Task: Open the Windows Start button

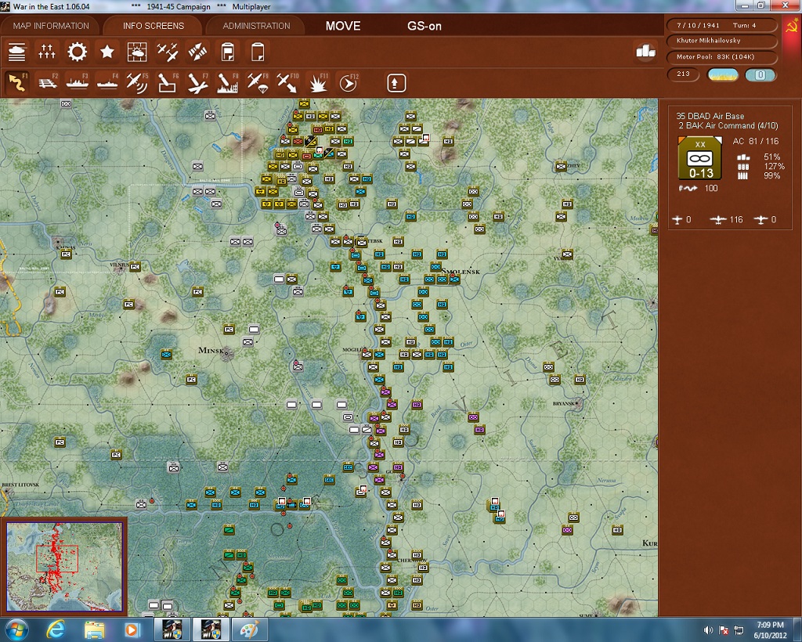Action: click(16, 629)
